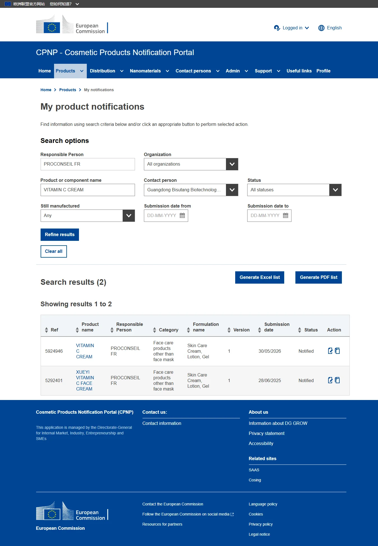Expand the Admin menu chevron

pos(246,71)
